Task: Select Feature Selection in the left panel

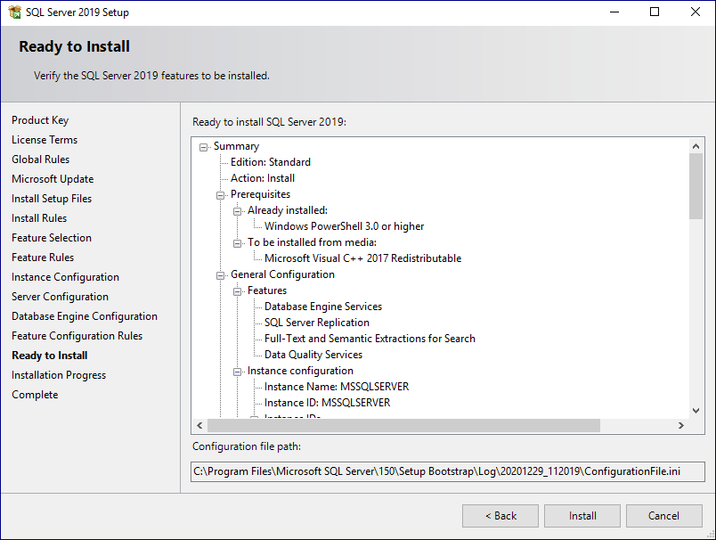Action: pos(51,237)
